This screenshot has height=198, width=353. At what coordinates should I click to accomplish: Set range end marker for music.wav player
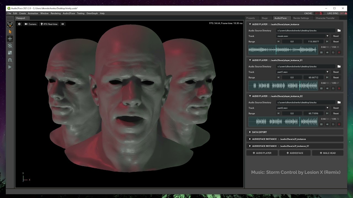327,42
